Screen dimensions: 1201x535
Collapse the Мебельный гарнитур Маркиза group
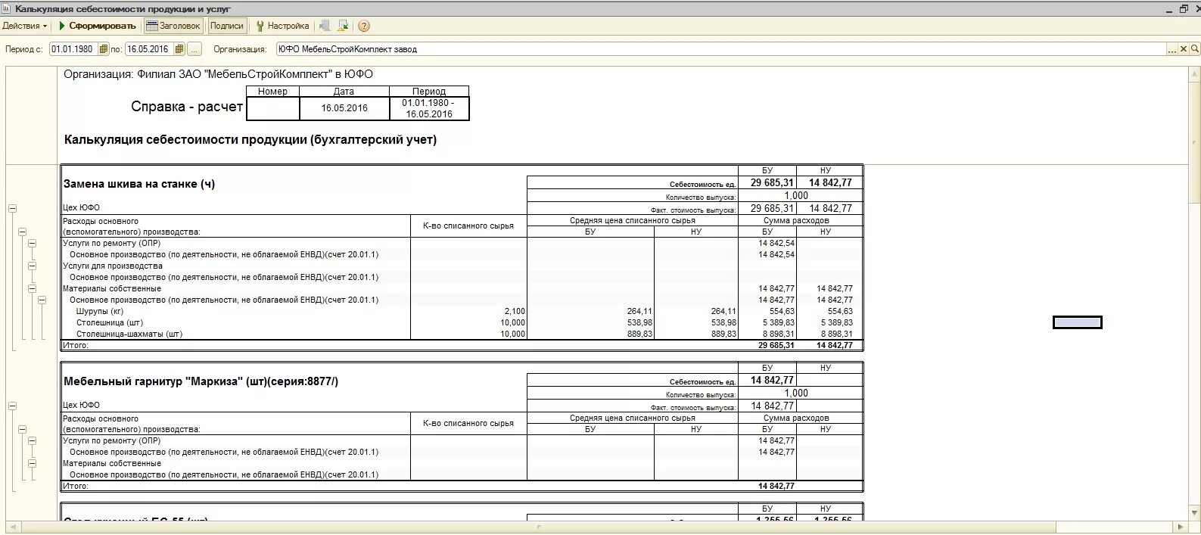12,406
